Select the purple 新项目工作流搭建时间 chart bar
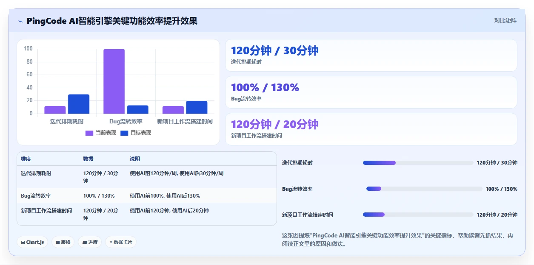 pyautogui.click(x=173, y=110)
